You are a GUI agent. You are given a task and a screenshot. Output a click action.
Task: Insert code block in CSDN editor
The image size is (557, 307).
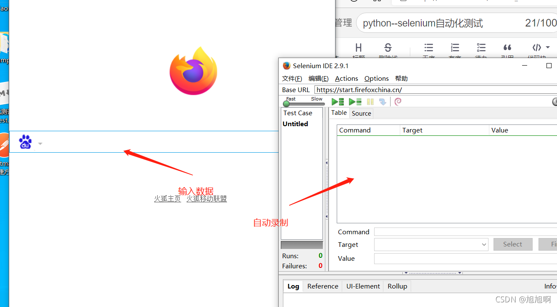[x=537, y=48]
